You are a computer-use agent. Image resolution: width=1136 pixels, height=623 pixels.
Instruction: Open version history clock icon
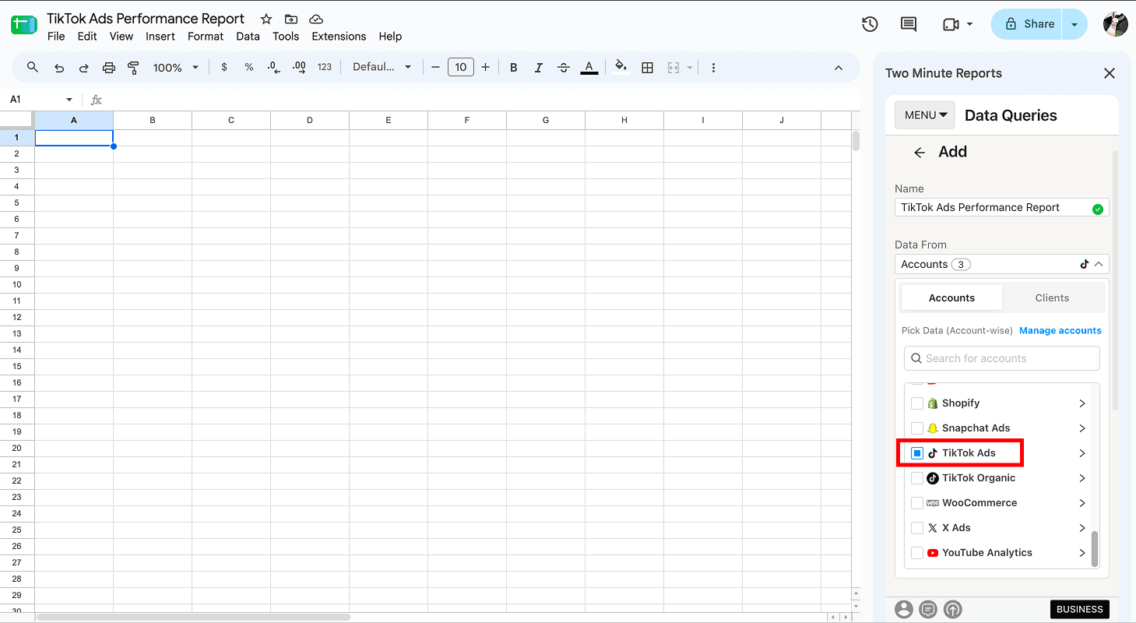(x=870, y=24)
